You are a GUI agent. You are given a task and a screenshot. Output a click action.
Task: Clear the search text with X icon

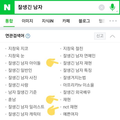tap(101, 7)
